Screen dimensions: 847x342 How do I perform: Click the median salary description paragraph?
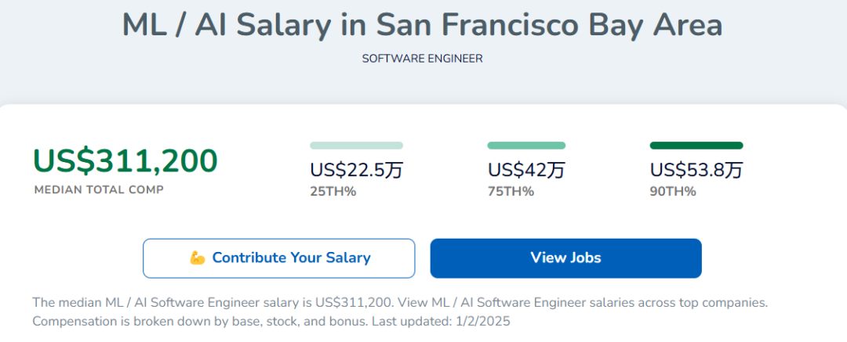400,311
